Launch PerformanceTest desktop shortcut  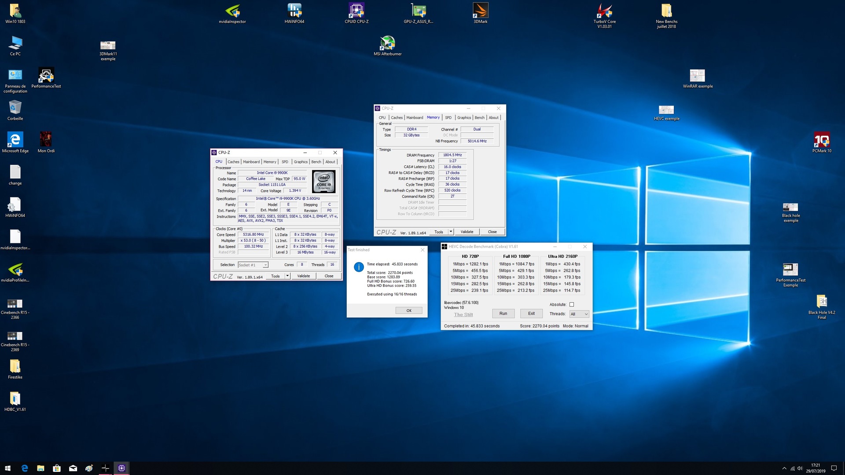pyautogui.click(x=46, y=78)
